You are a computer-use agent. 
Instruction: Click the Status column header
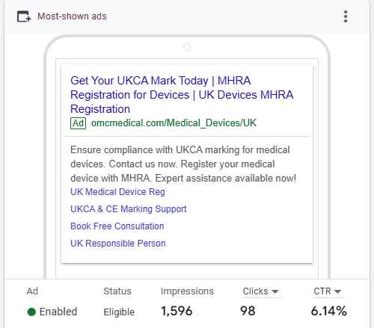point(117,291)
